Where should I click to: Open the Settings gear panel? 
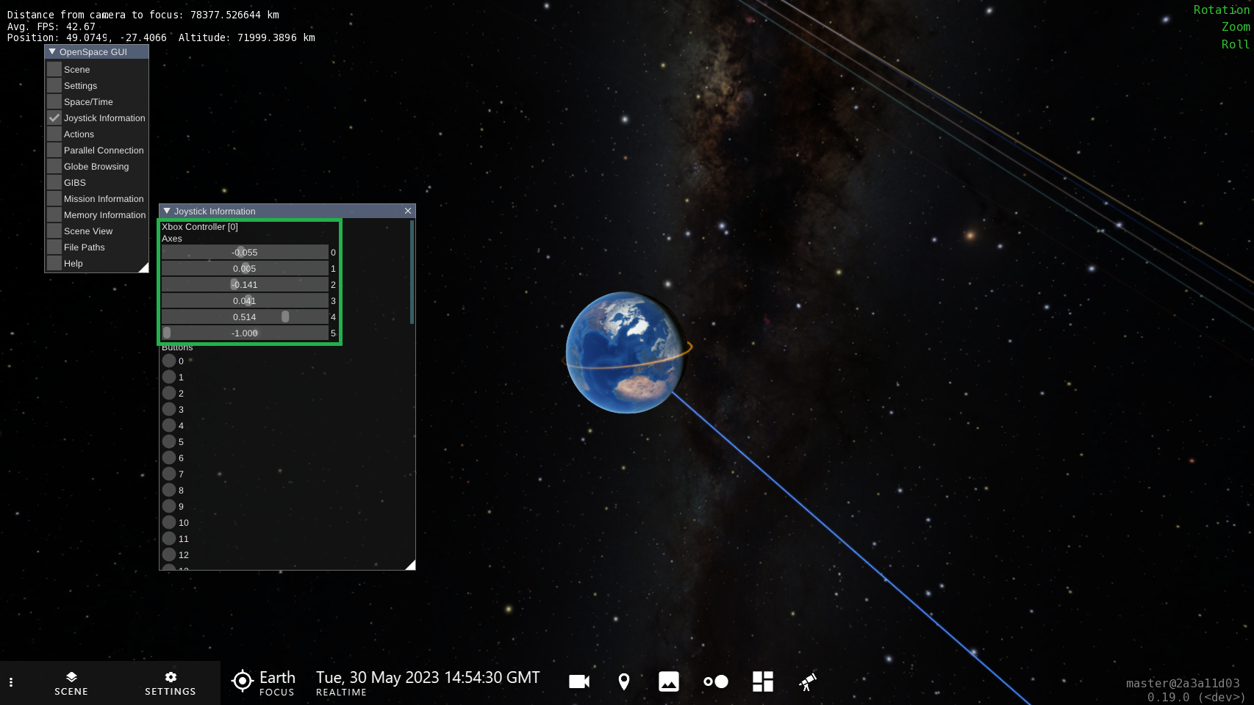pyautogui.click(x=171, y=683)
